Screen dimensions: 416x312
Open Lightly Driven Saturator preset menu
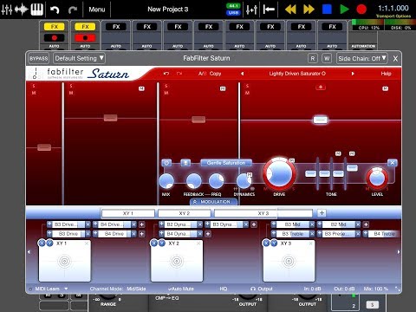pos(297,74)
